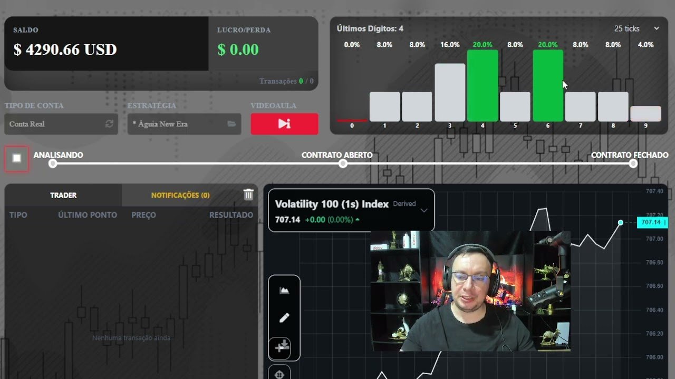Click the green digit 6 bar
Viewport: 675px width, 379px height.
(x=548, y=85)
